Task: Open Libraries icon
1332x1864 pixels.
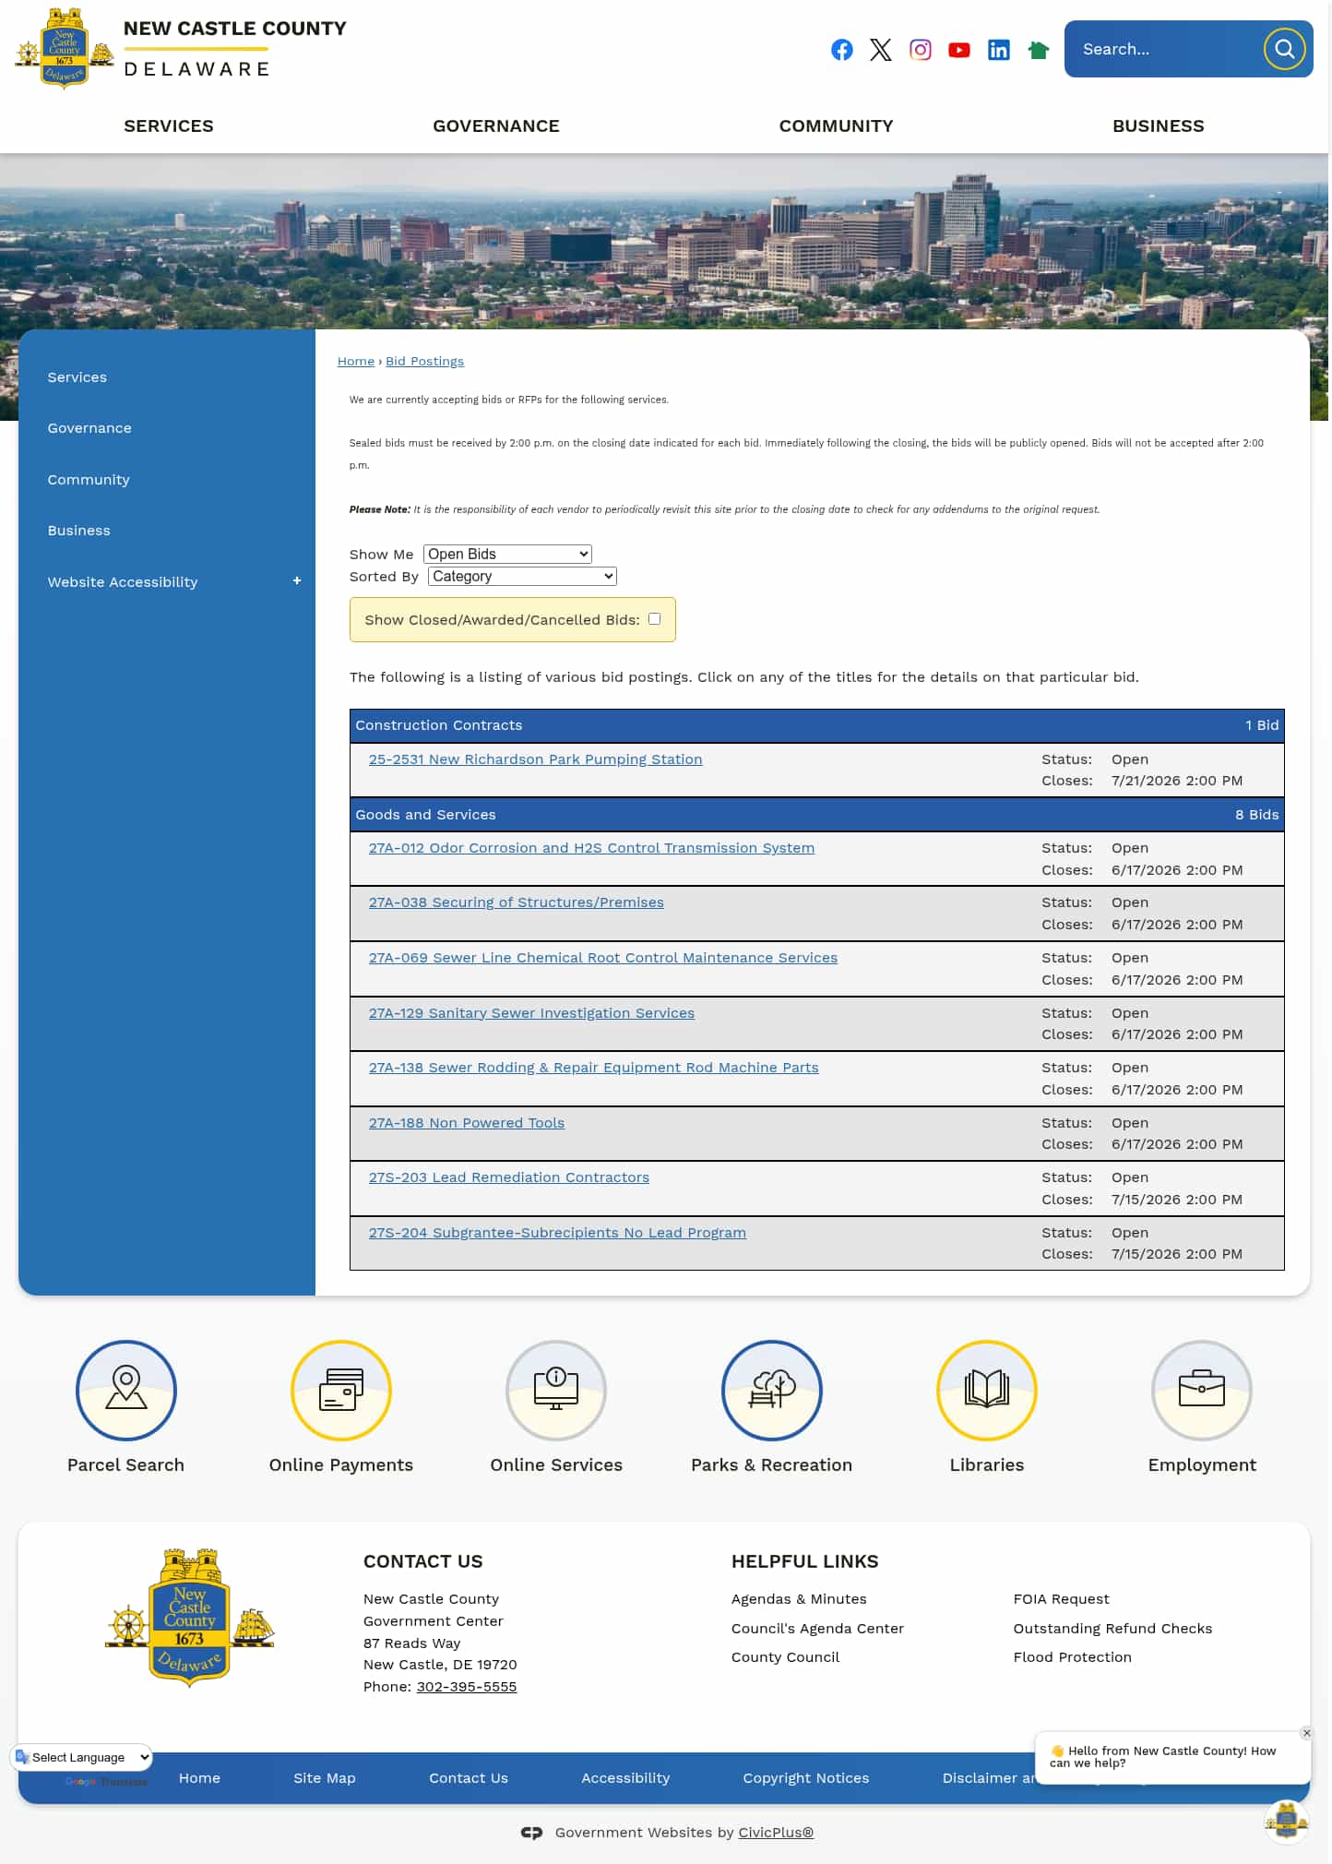Action: coord(987,1391)
